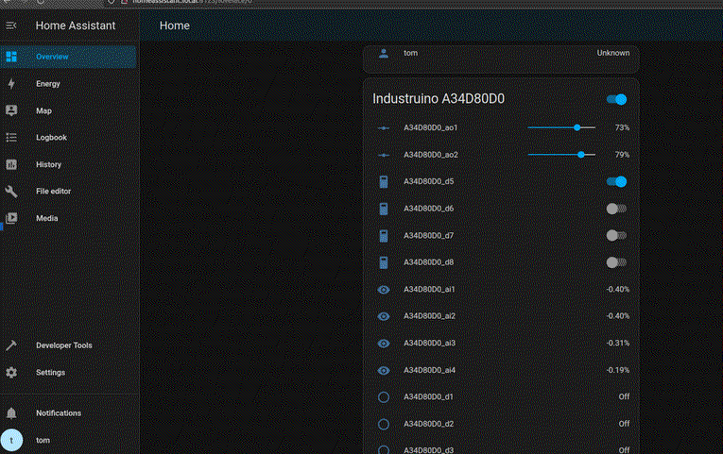Collapse the sidebar with the menu icon

click(x=11, y=25)
